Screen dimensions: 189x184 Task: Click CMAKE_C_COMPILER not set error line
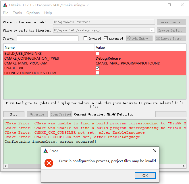[72, 137]
